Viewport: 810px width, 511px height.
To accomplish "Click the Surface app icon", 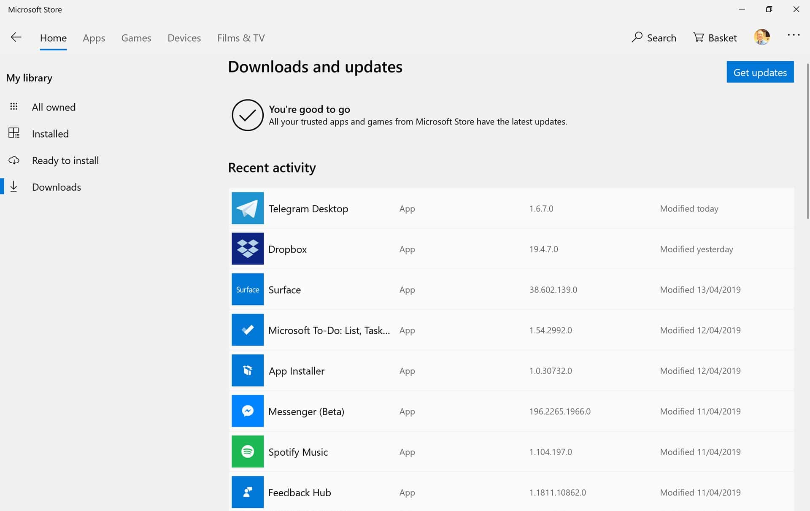I will tap(248, 289).
